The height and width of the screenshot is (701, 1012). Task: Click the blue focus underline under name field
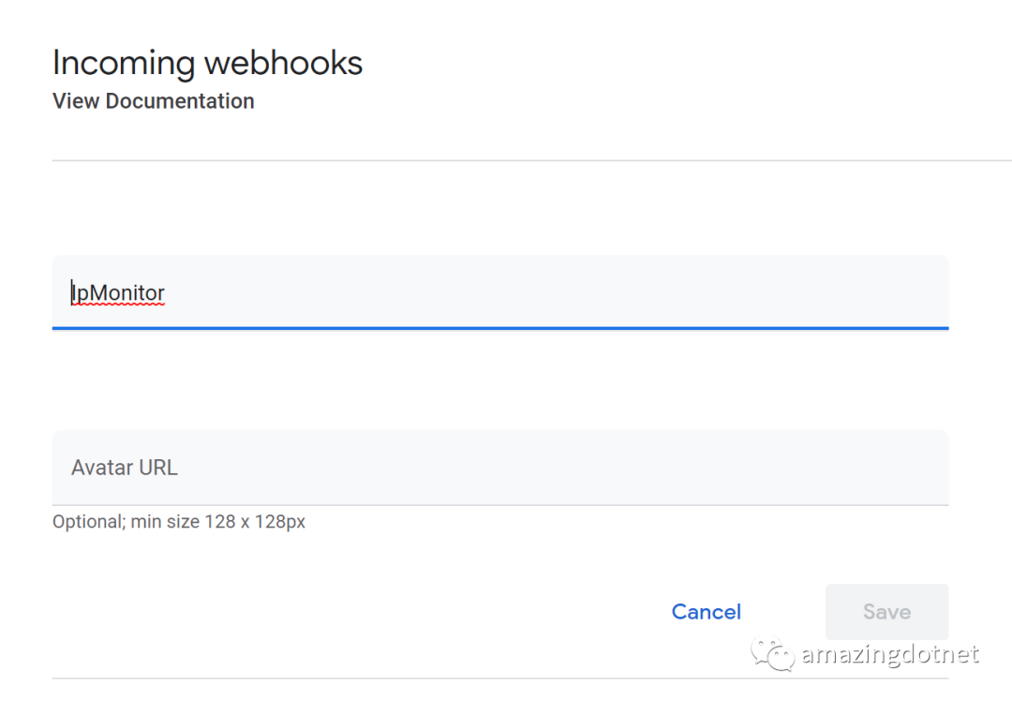tap(500, 328)
